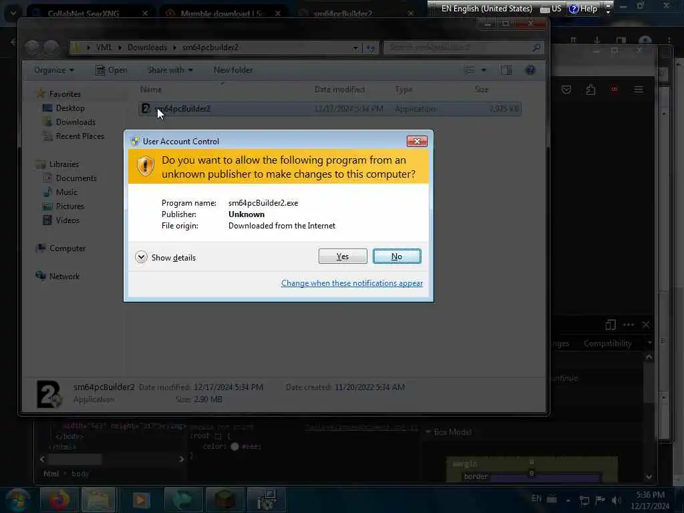This screenshot has height=513, width=684.
Task: Click VM1 in Explorer address breadcrumb
Action: click(x=104, y=47)
